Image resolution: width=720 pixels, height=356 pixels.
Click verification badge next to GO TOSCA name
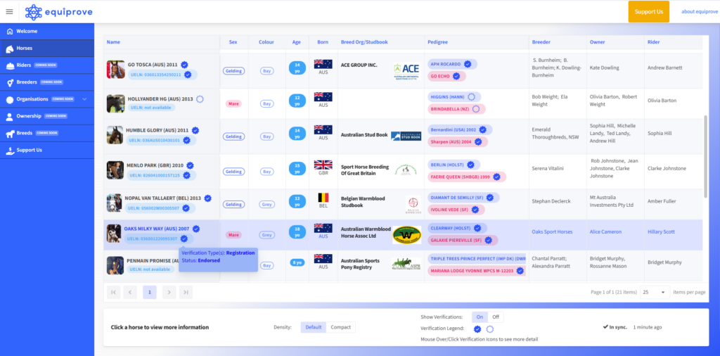pos(184,65)
